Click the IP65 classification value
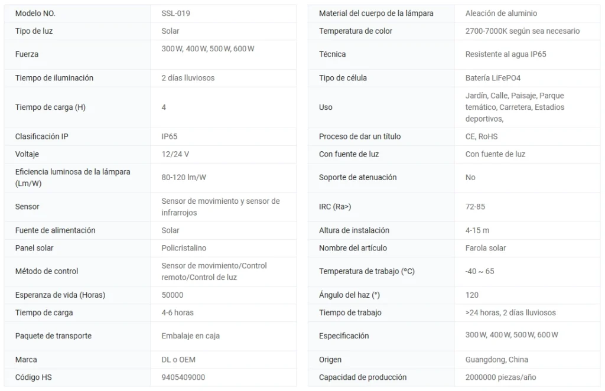Image resolution: width=605 pixels, height=391 pixels. [x=170, y=136]
